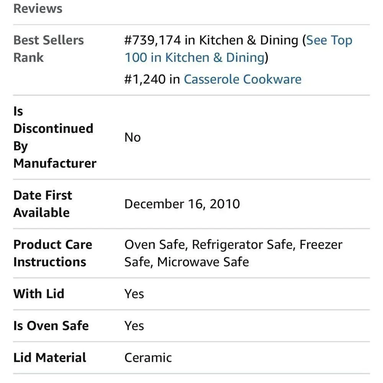Select the Best Sellers Rank label

[x=49, y=49]
